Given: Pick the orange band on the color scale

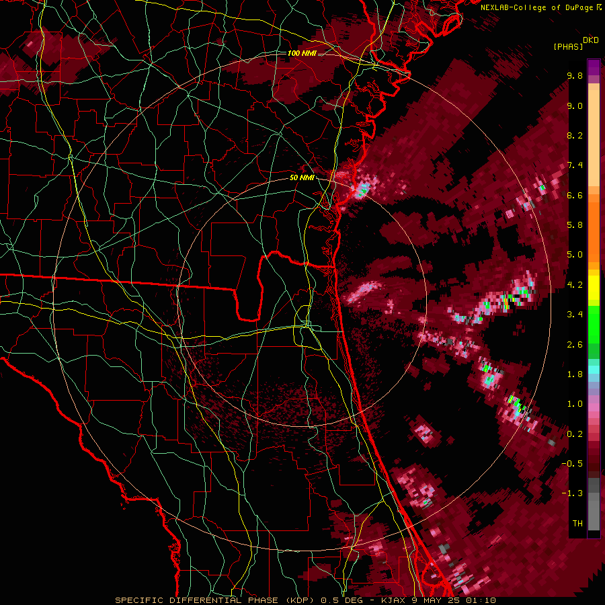Looking at the screenshot, I should (x=594, y=229).
